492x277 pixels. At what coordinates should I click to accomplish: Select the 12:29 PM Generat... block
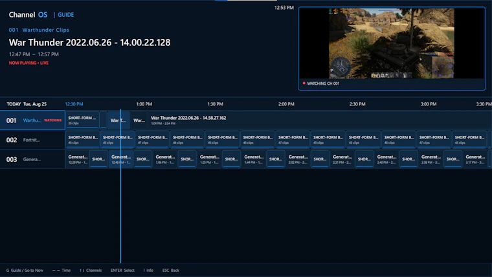tap(78, 159)
